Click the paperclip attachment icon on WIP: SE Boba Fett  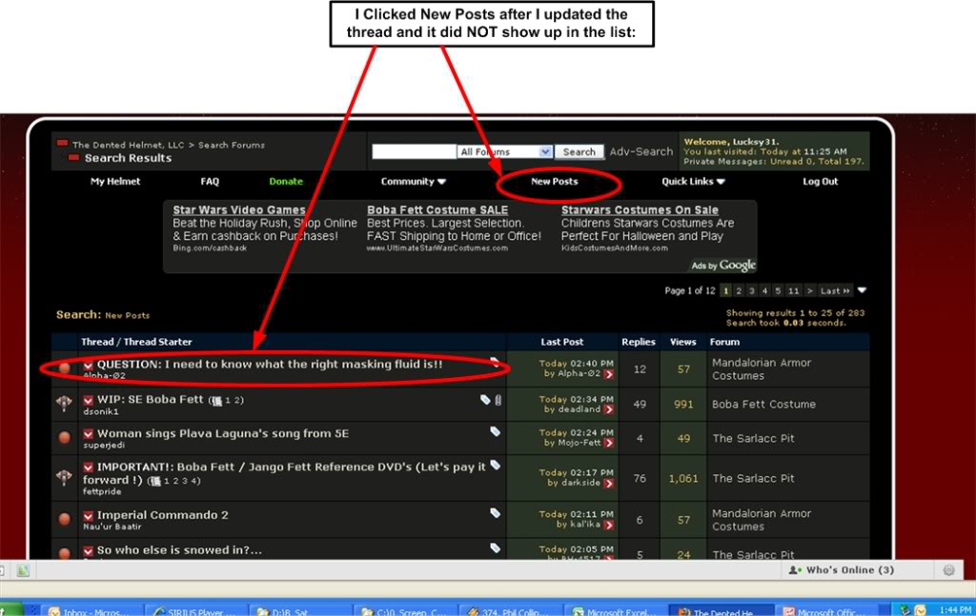(498, 400)
